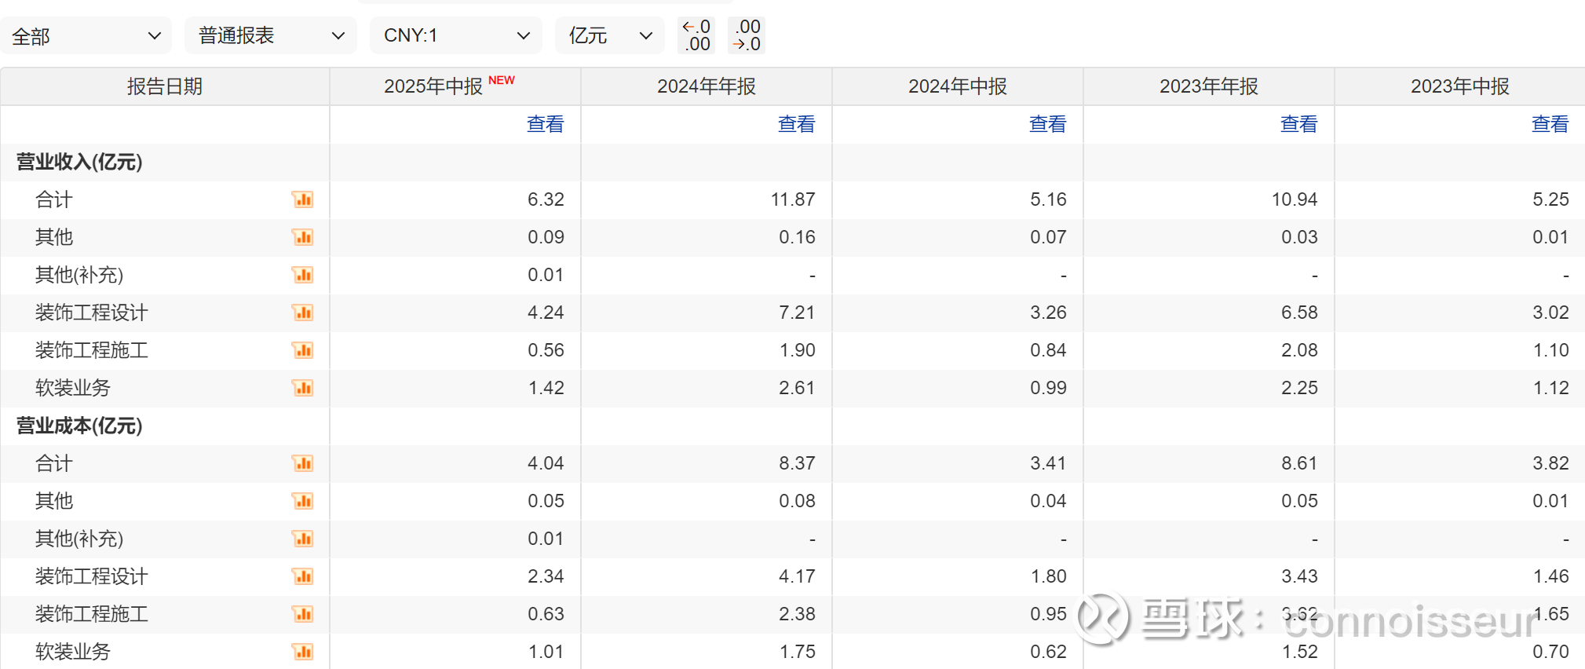Click the chart icon for 营业收入 装饰工程设计
Viewport: 1585px width, 669px height.
pos(302,313)
